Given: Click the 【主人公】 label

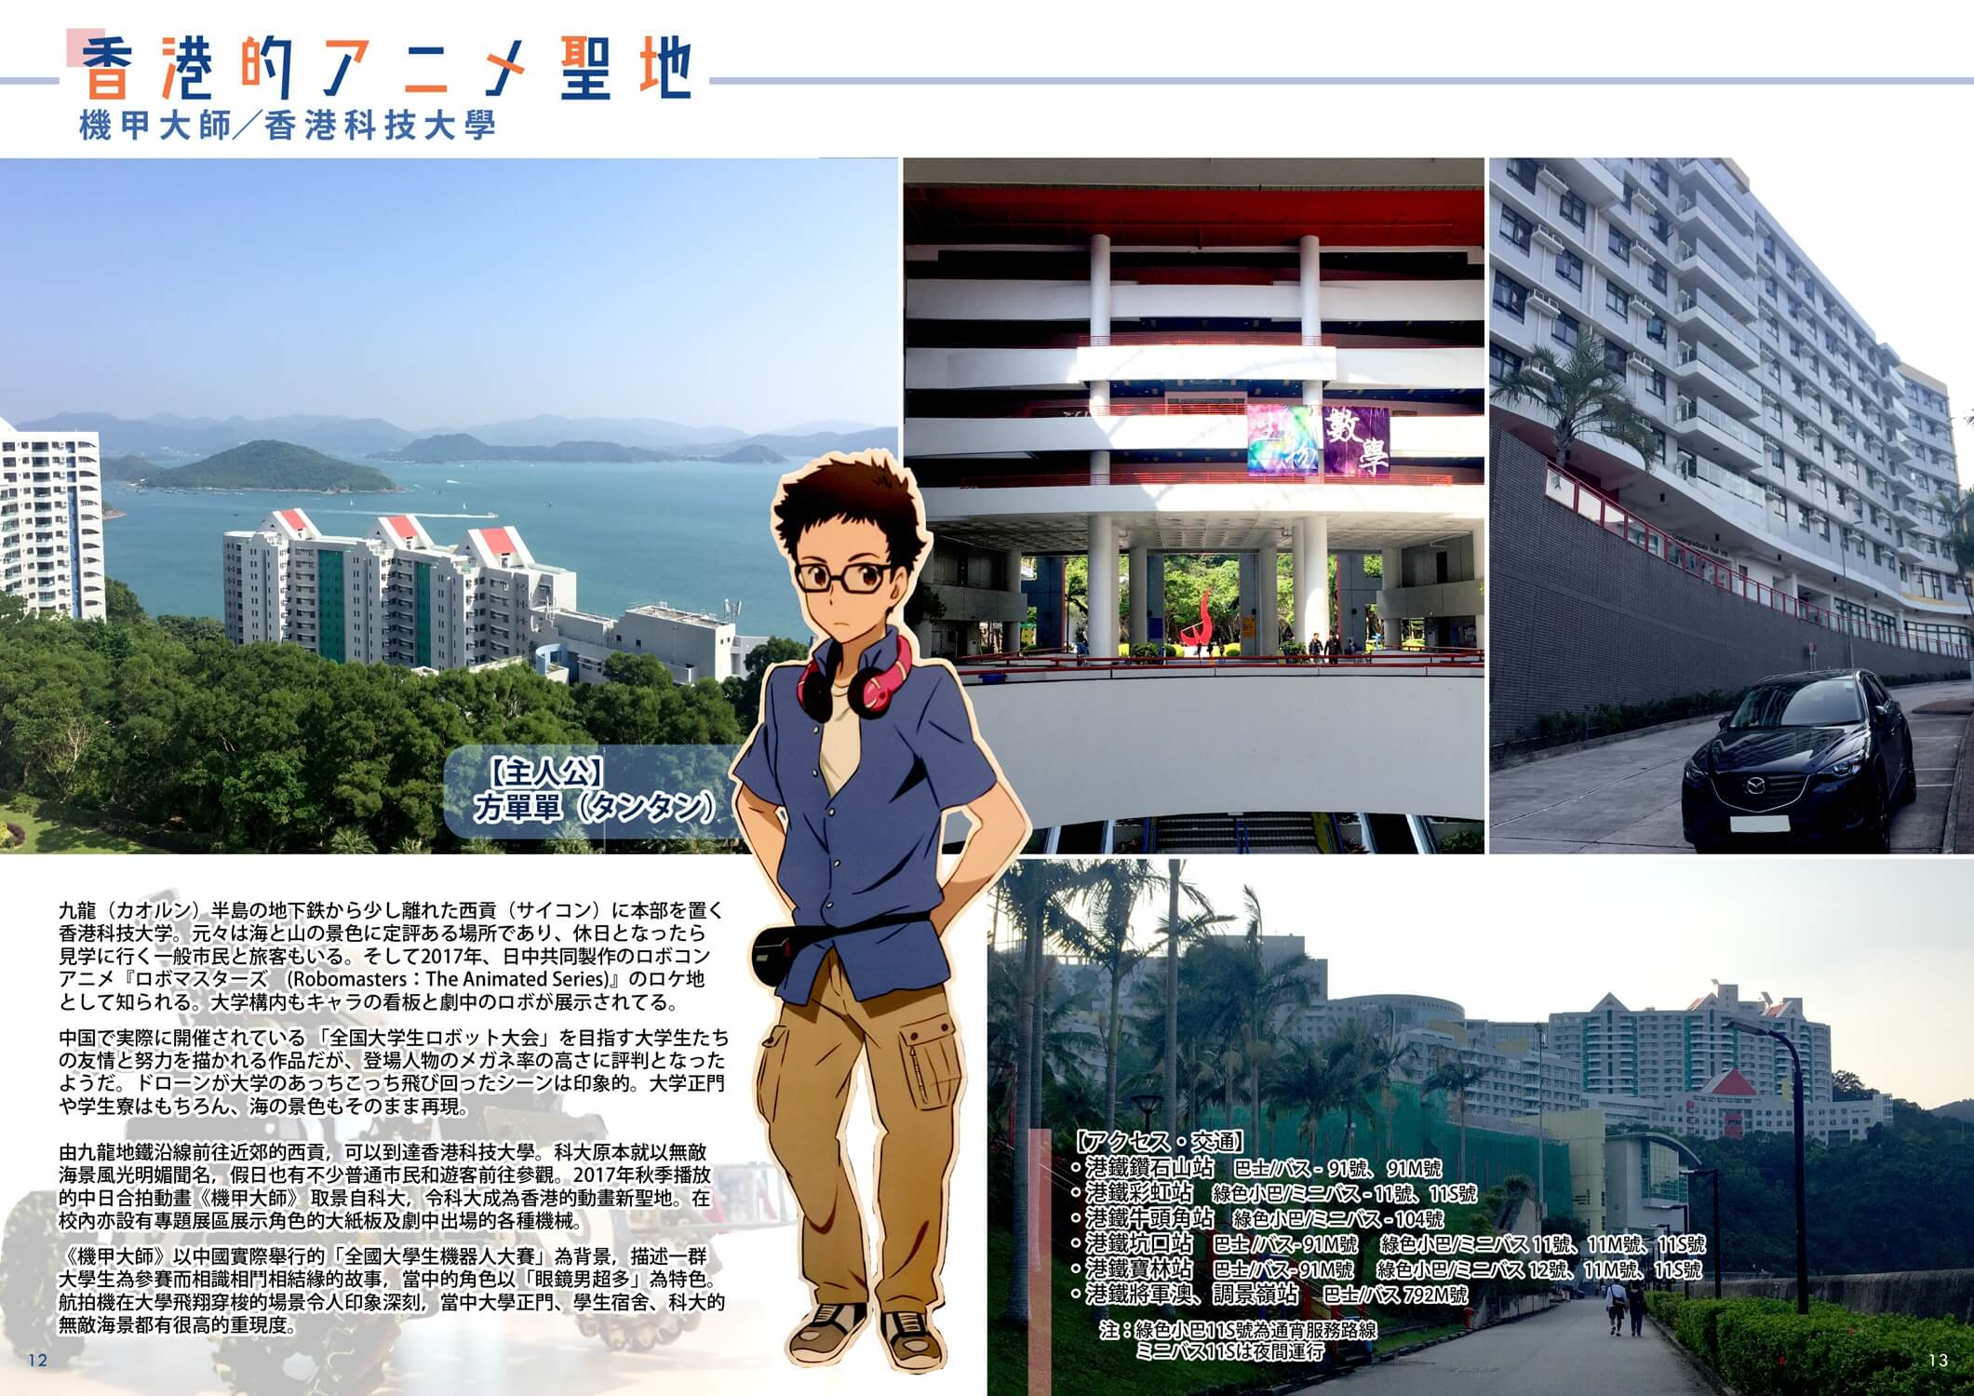Looking at the screenshot, I should [547, 772].
